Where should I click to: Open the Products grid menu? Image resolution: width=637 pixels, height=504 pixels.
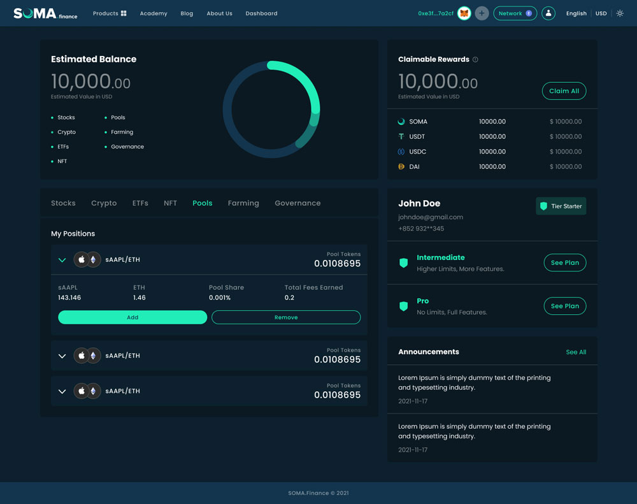(x=110, y=13)
